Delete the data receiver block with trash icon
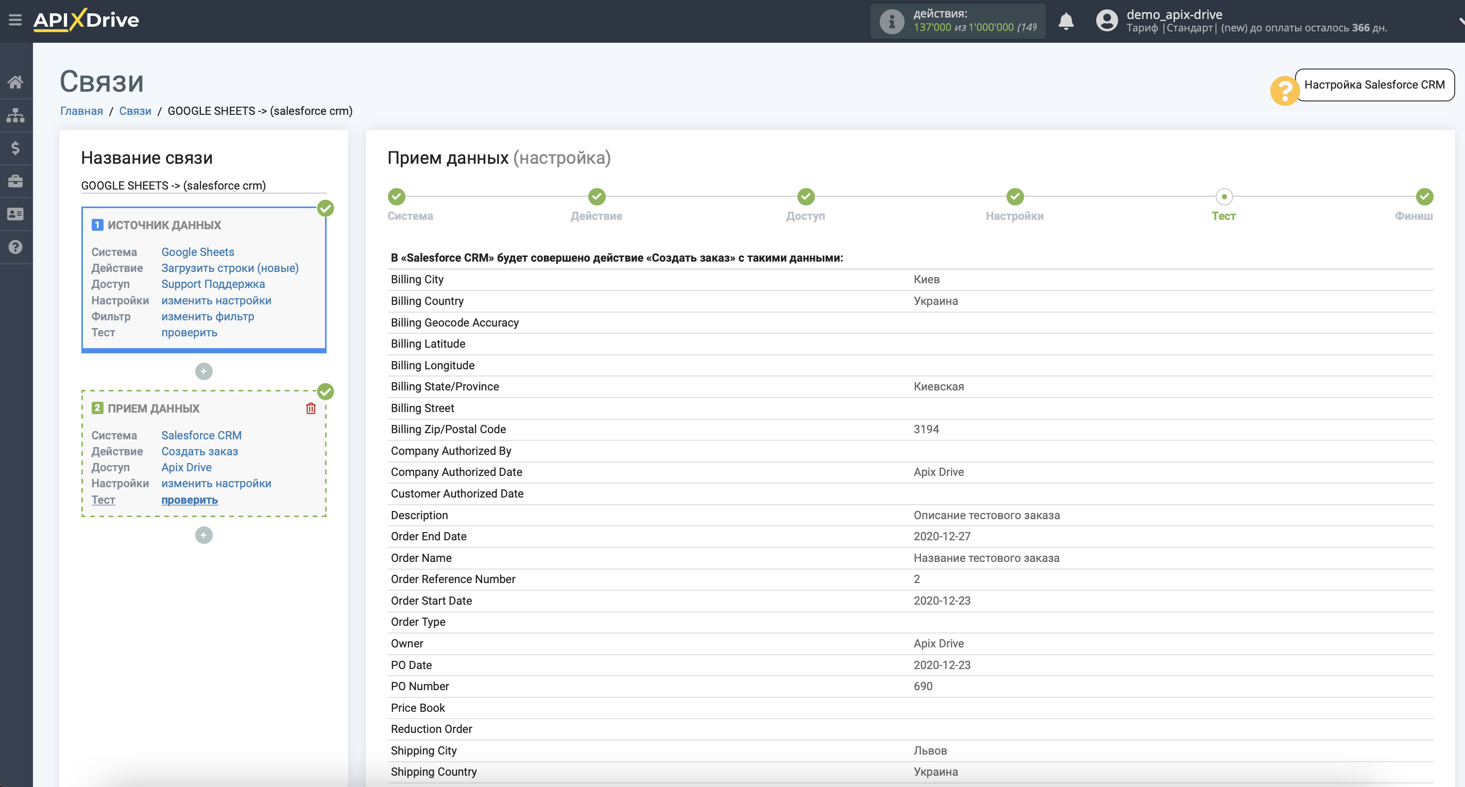Screen dimensions: 1465x787 tap(311, 408)
